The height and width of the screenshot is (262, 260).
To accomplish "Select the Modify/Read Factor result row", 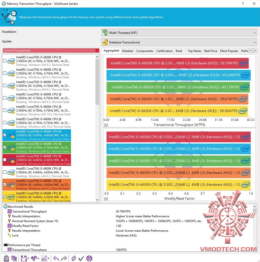I will point(25,226).
